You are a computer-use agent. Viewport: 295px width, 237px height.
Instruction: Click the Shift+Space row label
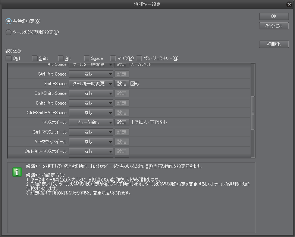(x=56, y=84)
